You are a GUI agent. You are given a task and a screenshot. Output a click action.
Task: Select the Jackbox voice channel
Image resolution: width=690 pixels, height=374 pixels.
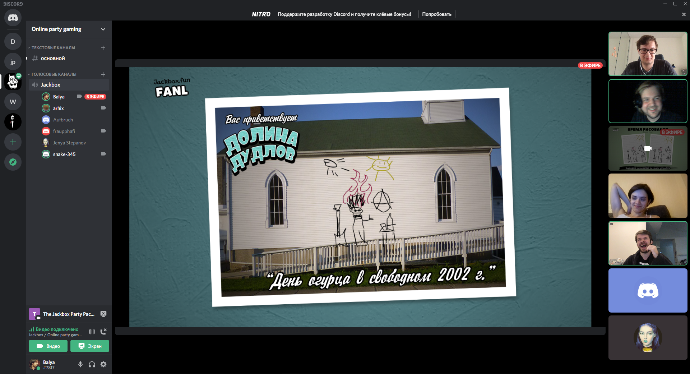51,85
